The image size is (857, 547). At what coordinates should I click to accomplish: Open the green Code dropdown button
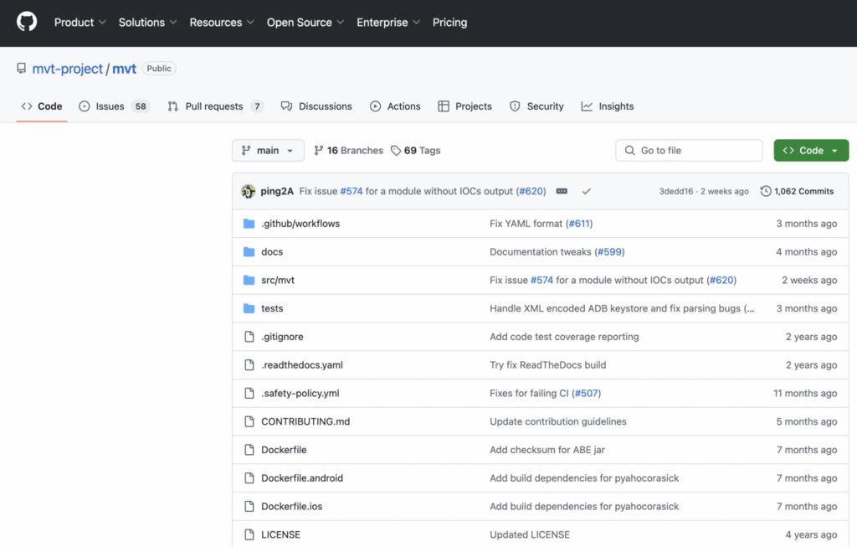pos(811,151)
